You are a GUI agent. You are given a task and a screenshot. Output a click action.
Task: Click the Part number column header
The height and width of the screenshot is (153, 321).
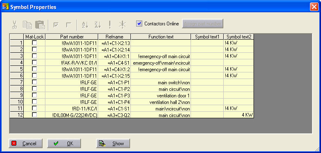(x=72, y=37)
